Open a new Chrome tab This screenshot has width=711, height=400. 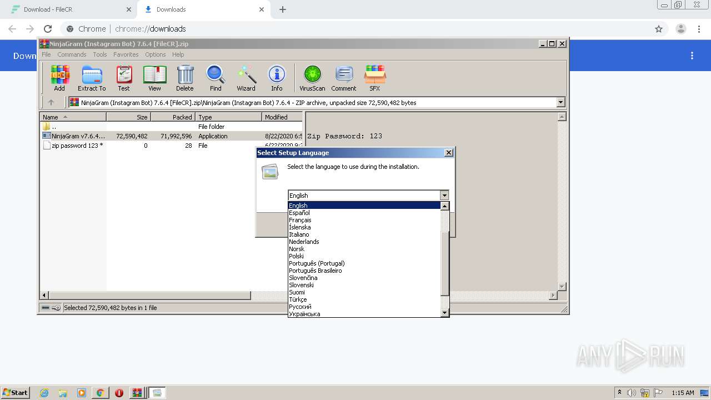(283, 9)
